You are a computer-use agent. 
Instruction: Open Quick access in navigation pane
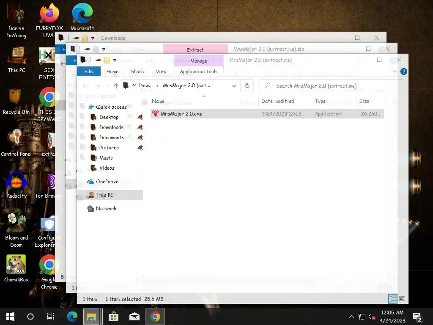click(111, 107)
